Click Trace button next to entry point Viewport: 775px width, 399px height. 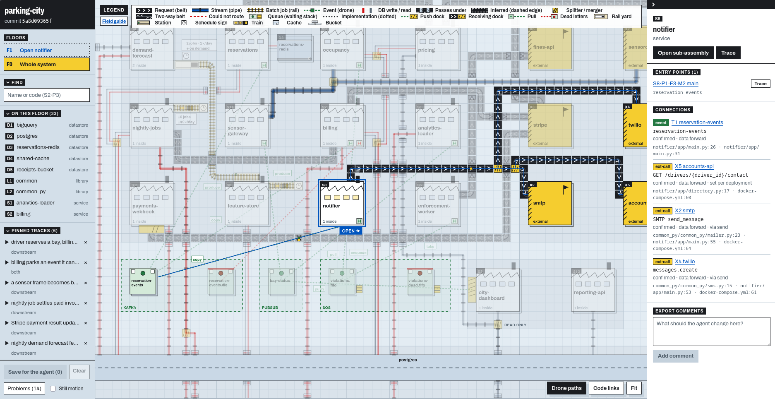pos(761,84)
